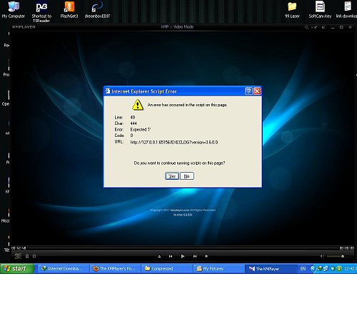
Task: Click No in the script error dialog
Action: (x=187, y=176)
